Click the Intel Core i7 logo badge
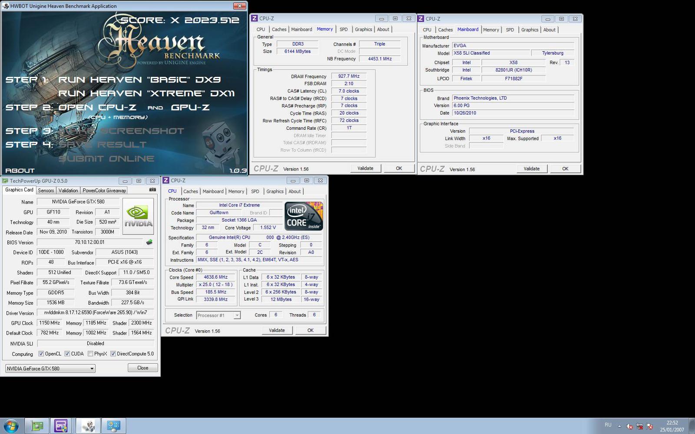The image size is (695, 434). pos(304,216)
